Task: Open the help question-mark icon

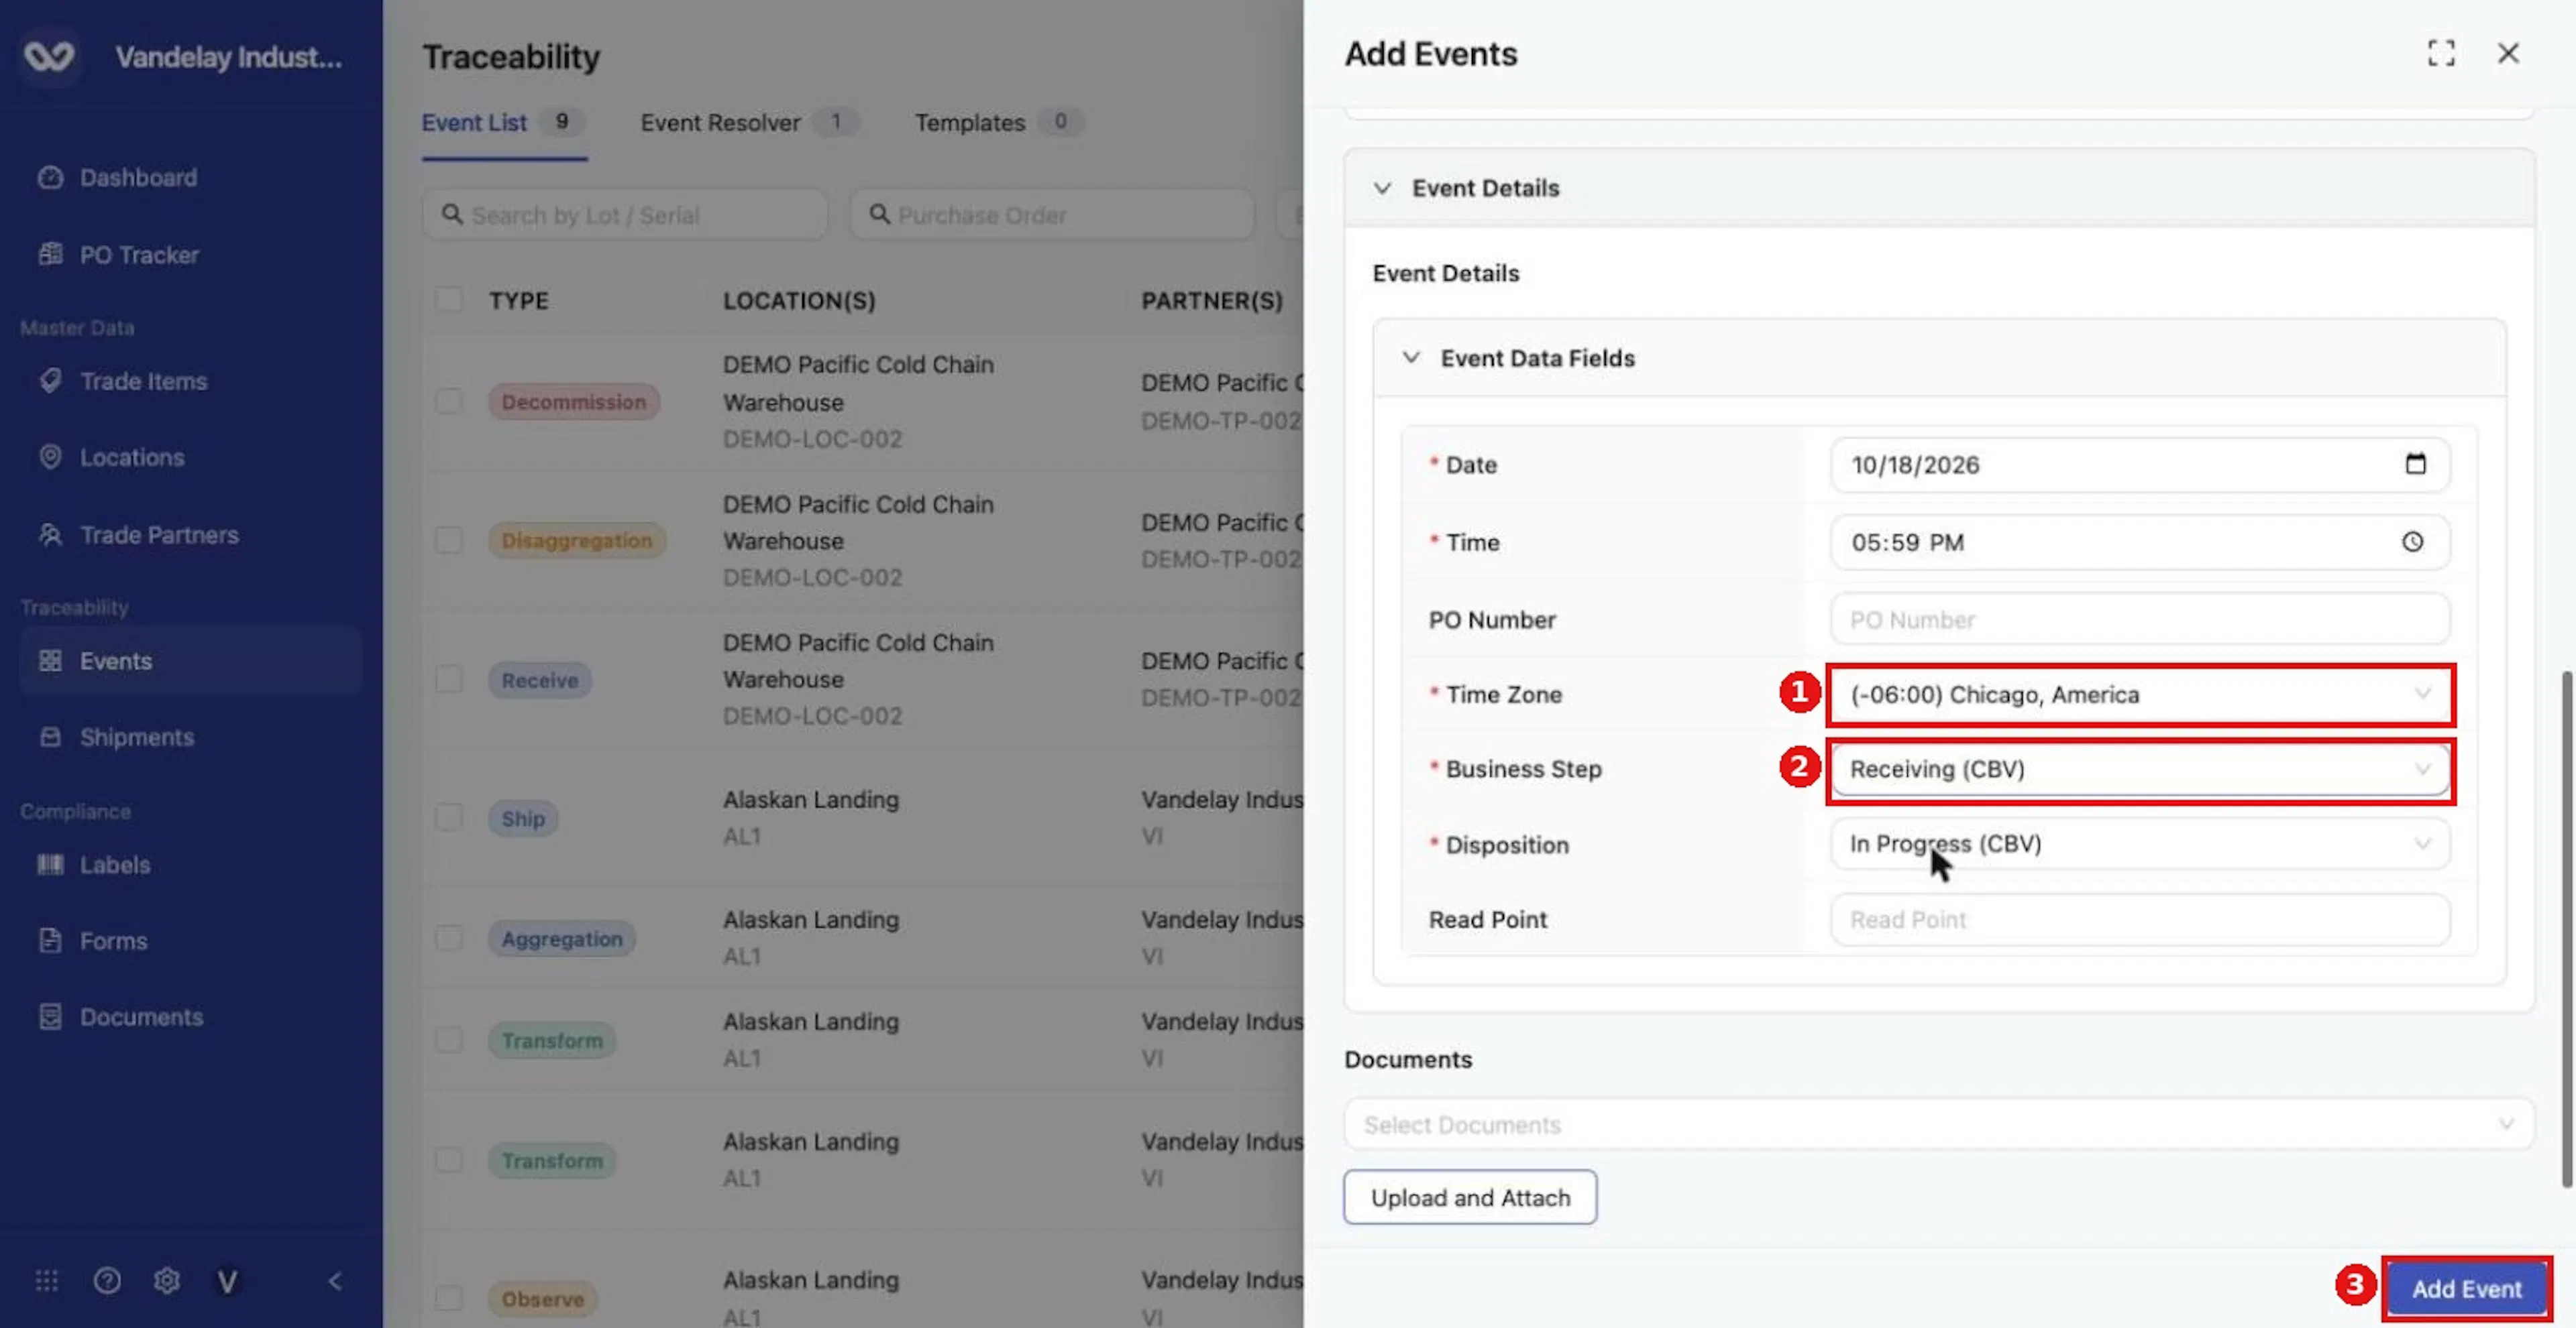Action: [107, 1280]
